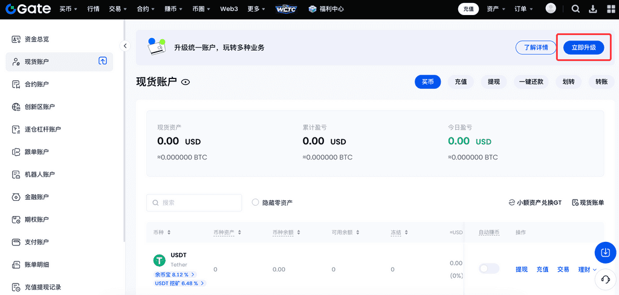Collapse the left sidebar panel arrow
Image resolution: width=619 pixels, height=295 pixels.
point(125,46)
